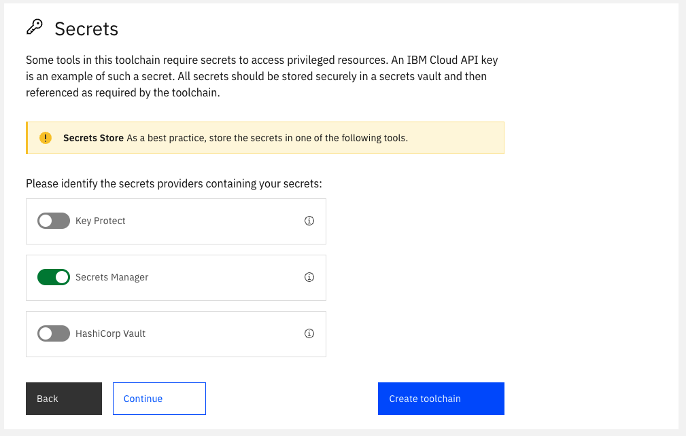
Task: Open the info tooltip for HashiCorp Vault
Action: [309, 333]
